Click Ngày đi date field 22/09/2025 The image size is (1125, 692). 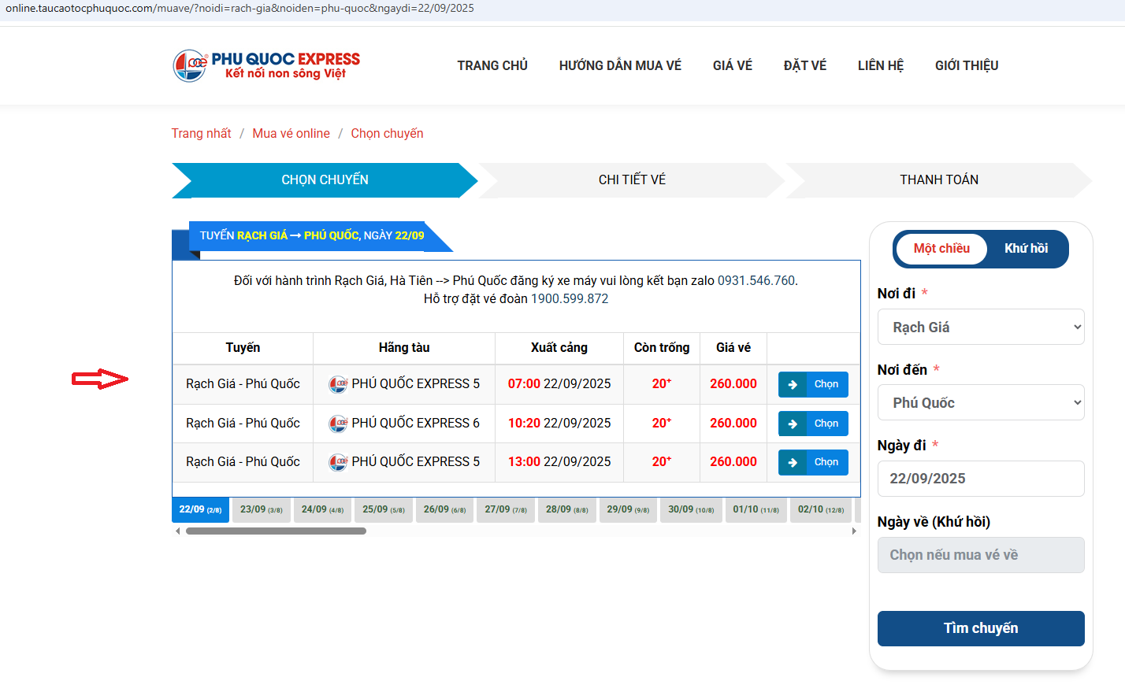pyautogui.click(x=981, y=479)
